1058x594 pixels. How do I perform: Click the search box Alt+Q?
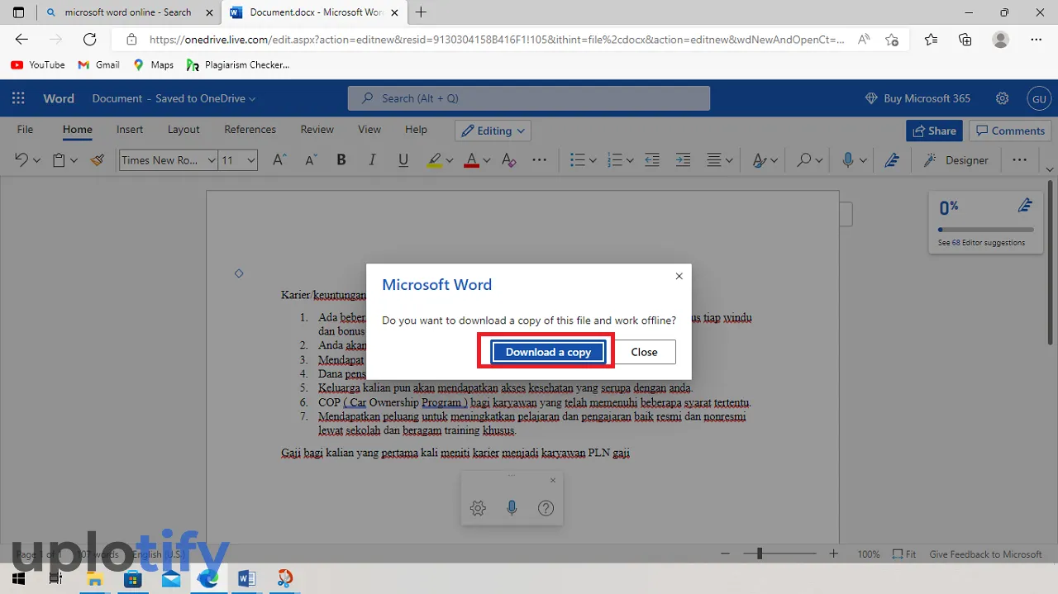click(x=529, y=98)
